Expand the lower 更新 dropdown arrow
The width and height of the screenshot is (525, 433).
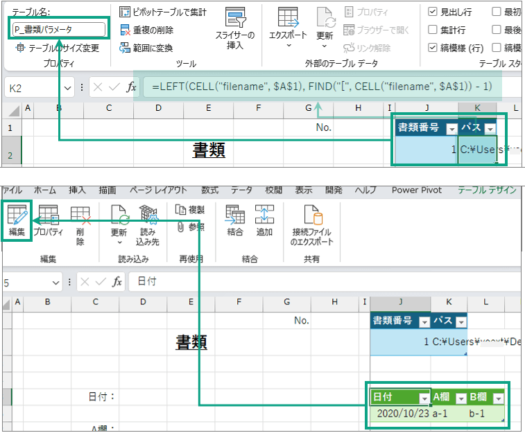point(120,242)
